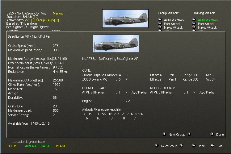Image resolution: width=231 pixels, height=154 pixels.
Task: Click arrow icon next to Done
Action: pos(212,134)
